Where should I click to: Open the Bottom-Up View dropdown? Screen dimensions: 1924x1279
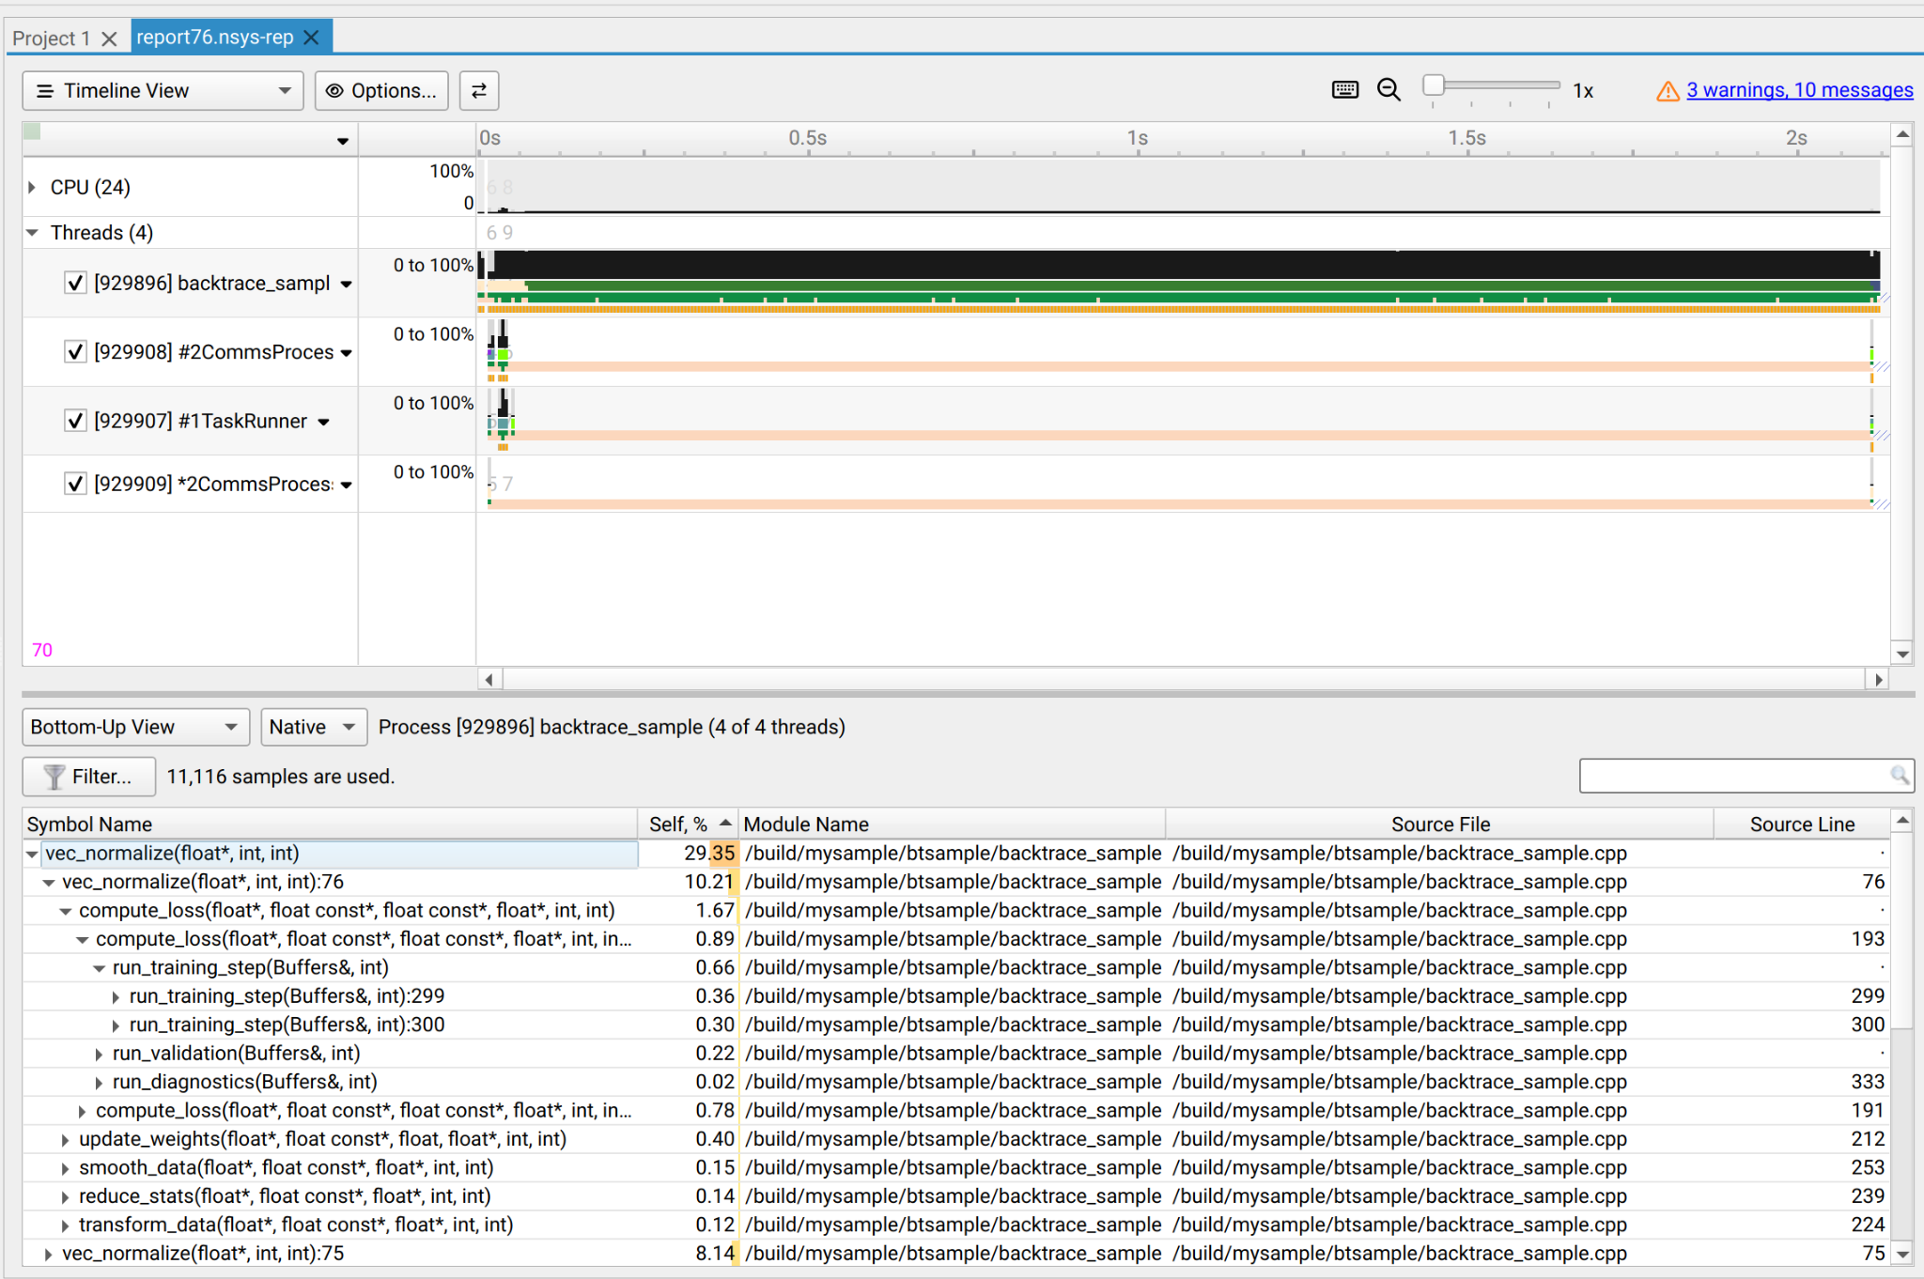click(135, 727)
